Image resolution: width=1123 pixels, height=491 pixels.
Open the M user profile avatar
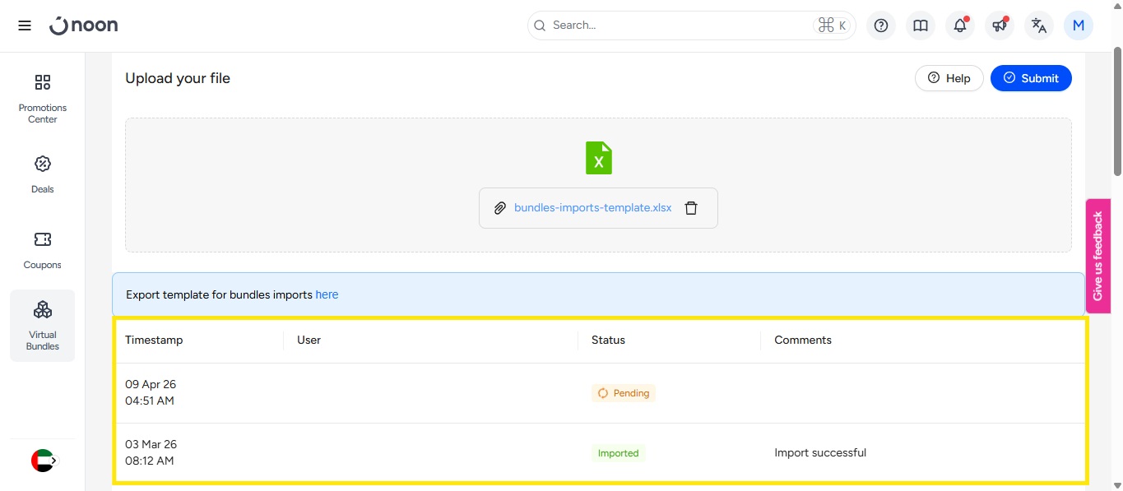tap(1078, 25)
